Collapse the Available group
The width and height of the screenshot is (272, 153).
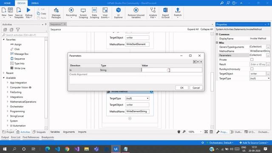tap(4, 78)
